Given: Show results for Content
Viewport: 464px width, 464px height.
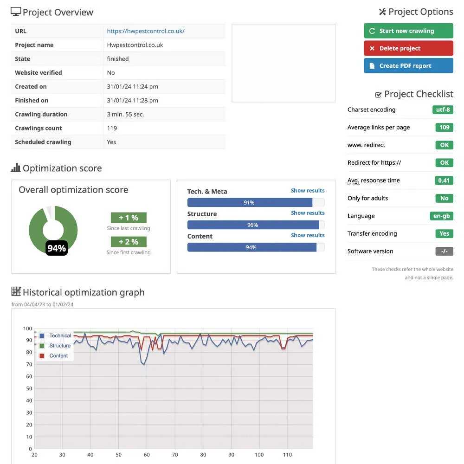Looking at the screenshot, I should click(x=308, y=235).
